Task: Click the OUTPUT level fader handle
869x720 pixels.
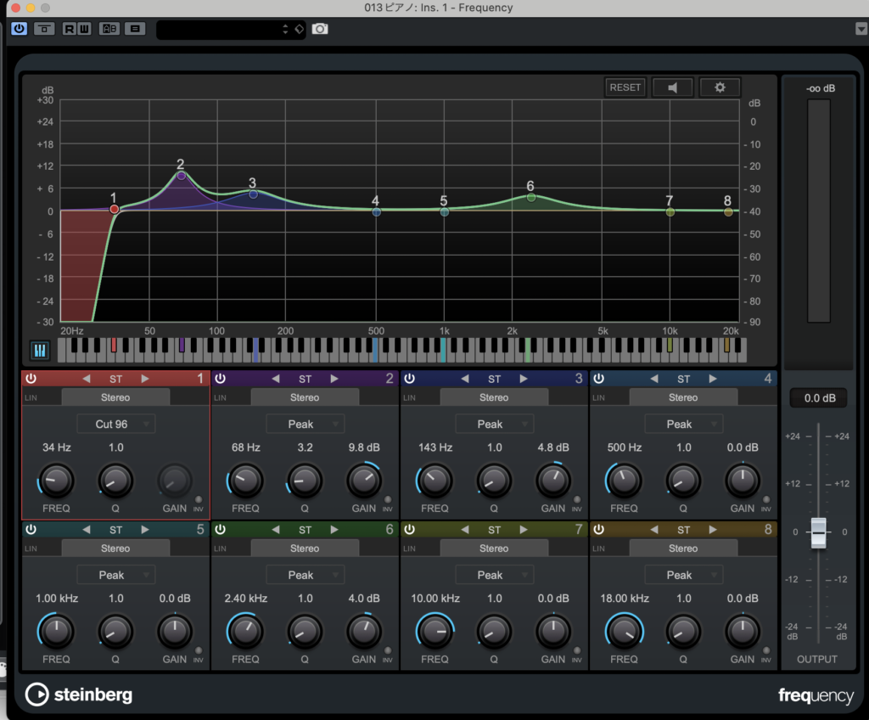Action: pyautogui.click(x=818, y=532)
